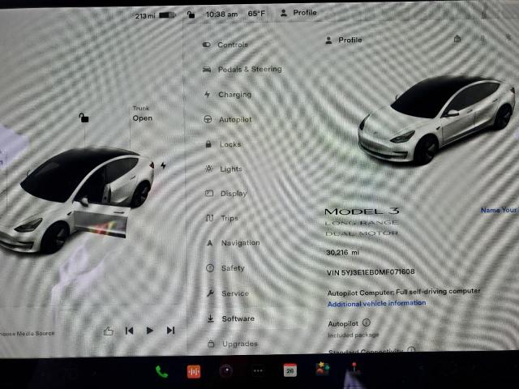Image resolution: width=519 pixels, height=389 pixels.
Task: Tap the charge port lightning bolt icon
Action: [164, 165]
